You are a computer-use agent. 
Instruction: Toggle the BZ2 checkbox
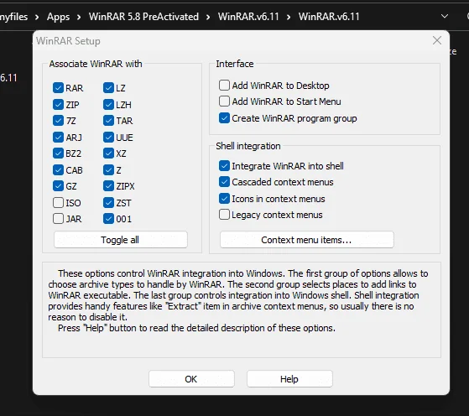click(x=58, y=153)
